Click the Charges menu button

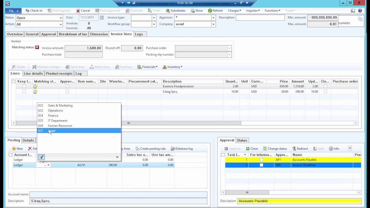234,11
